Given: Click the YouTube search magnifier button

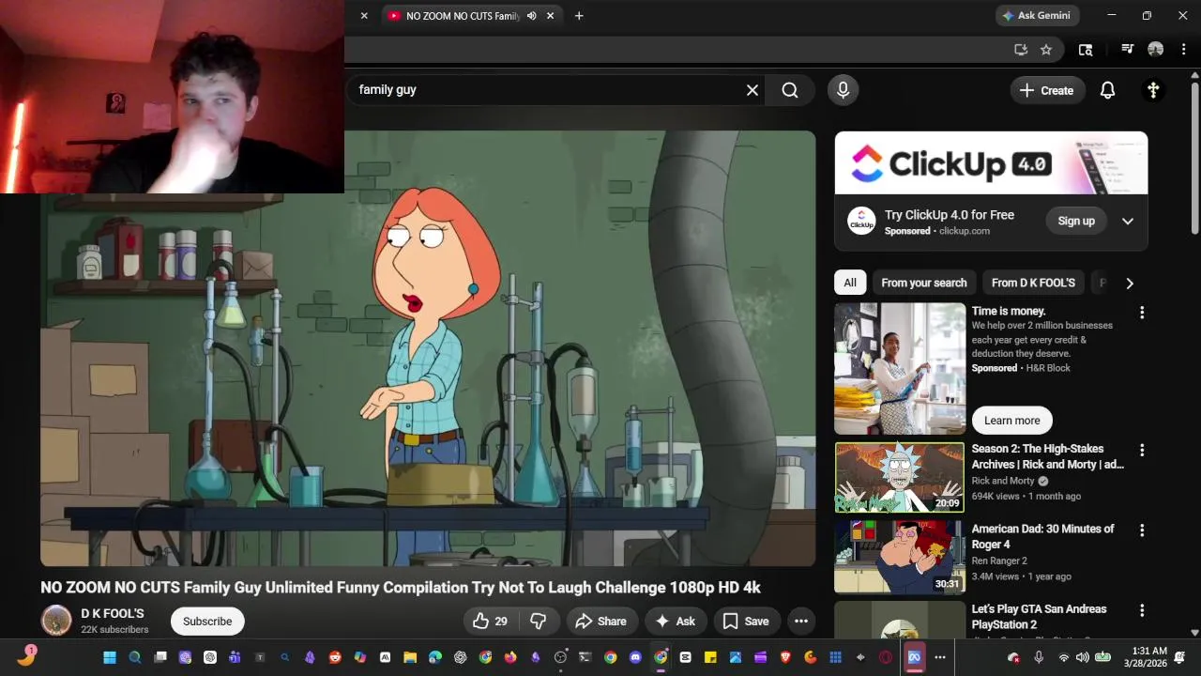Looking at the screenshot, I should click(x=790, y=90).
